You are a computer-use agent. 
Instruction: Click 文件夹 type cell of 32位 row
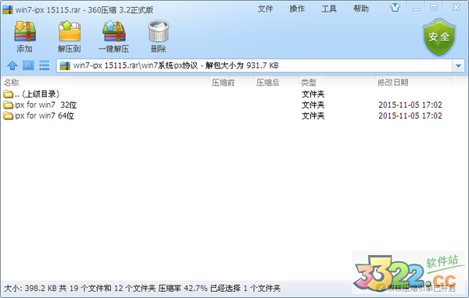(x=313, y=105)
